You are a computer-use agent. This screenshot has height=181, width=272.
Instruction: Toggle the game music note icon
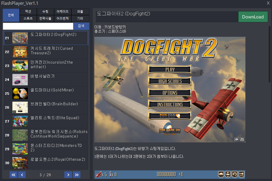pyautogui.click(x=242, y=139)
